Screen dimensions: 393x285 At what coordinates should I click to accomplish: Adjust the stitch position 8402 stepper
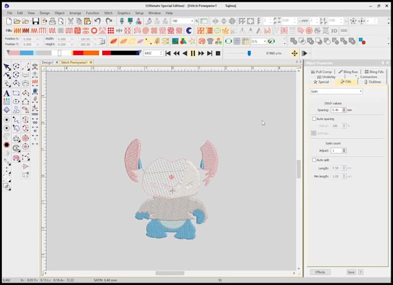pos(161,53)
